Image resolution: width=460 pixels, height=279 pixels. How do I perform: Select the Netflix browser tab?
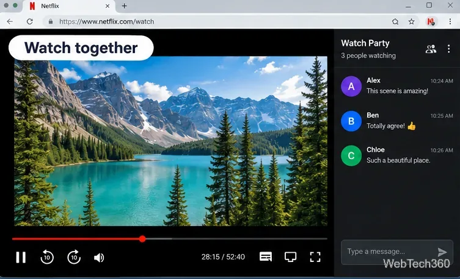tap(69, 6)
